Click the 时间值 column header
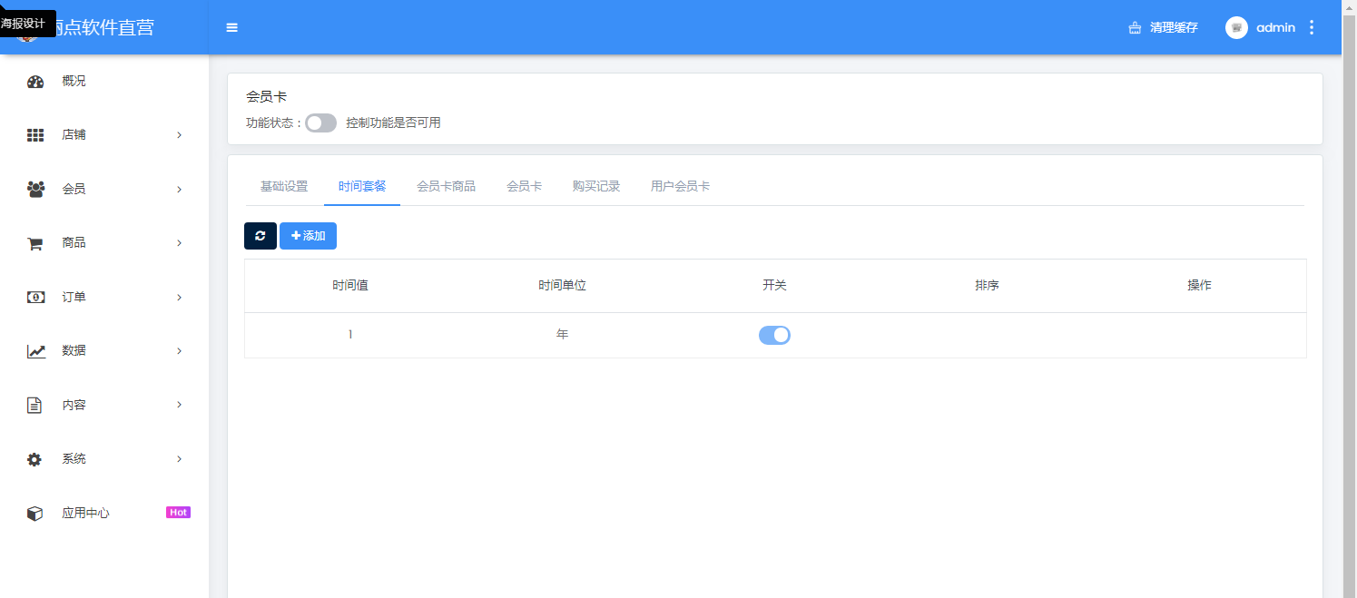Viewport: 1357px width, 598px height. tap(350, 286)
